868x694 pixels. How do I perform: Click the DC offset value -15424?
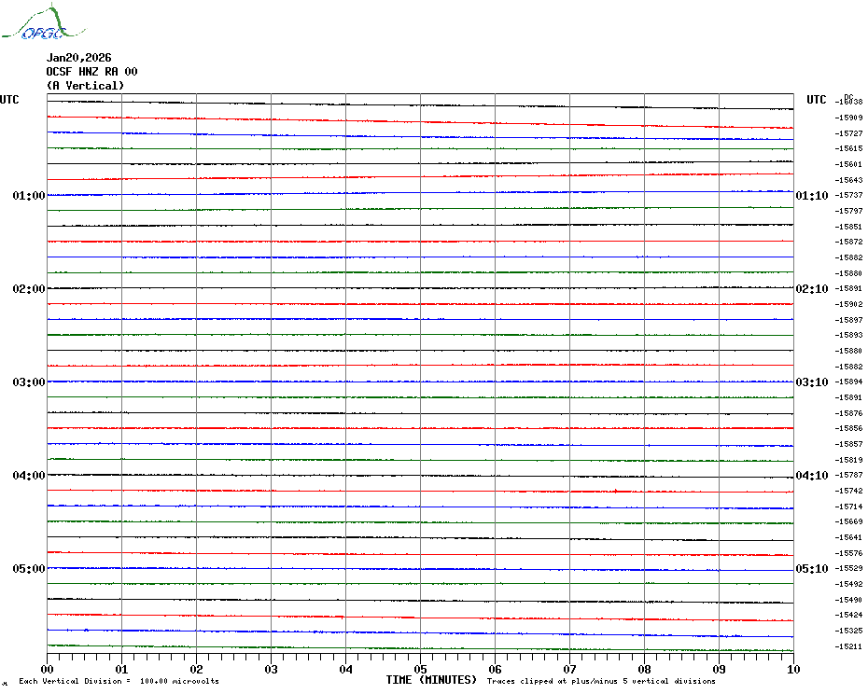pyautogui.click(x=848, y=615)
